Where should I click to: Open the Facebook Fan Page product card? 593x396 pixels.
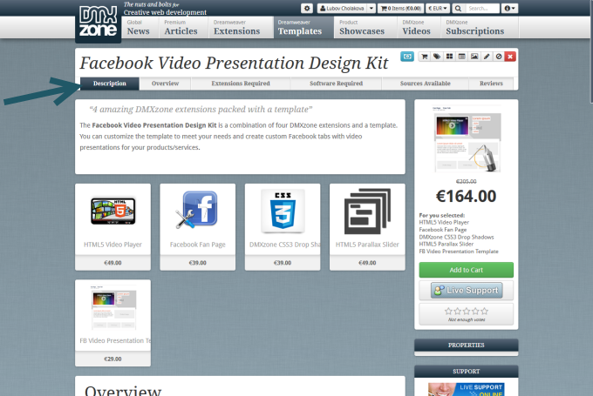197,227
